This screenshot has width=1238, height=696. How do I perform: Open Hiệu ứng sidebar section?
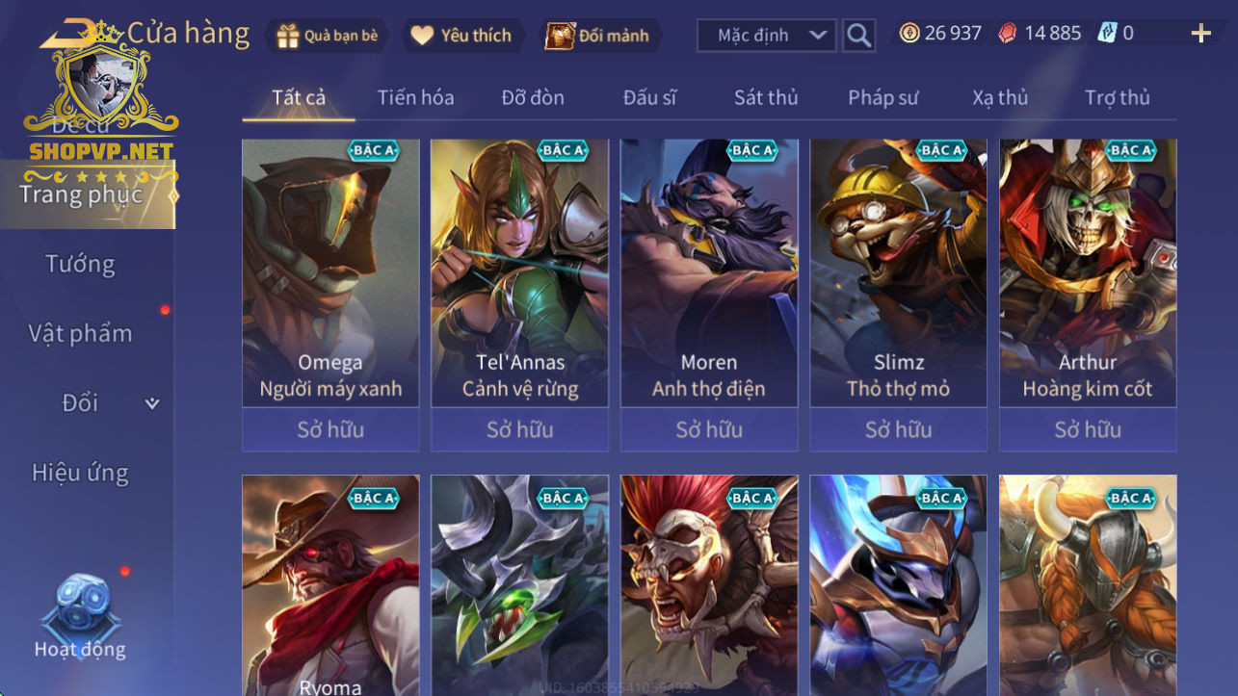coord(80,473)
